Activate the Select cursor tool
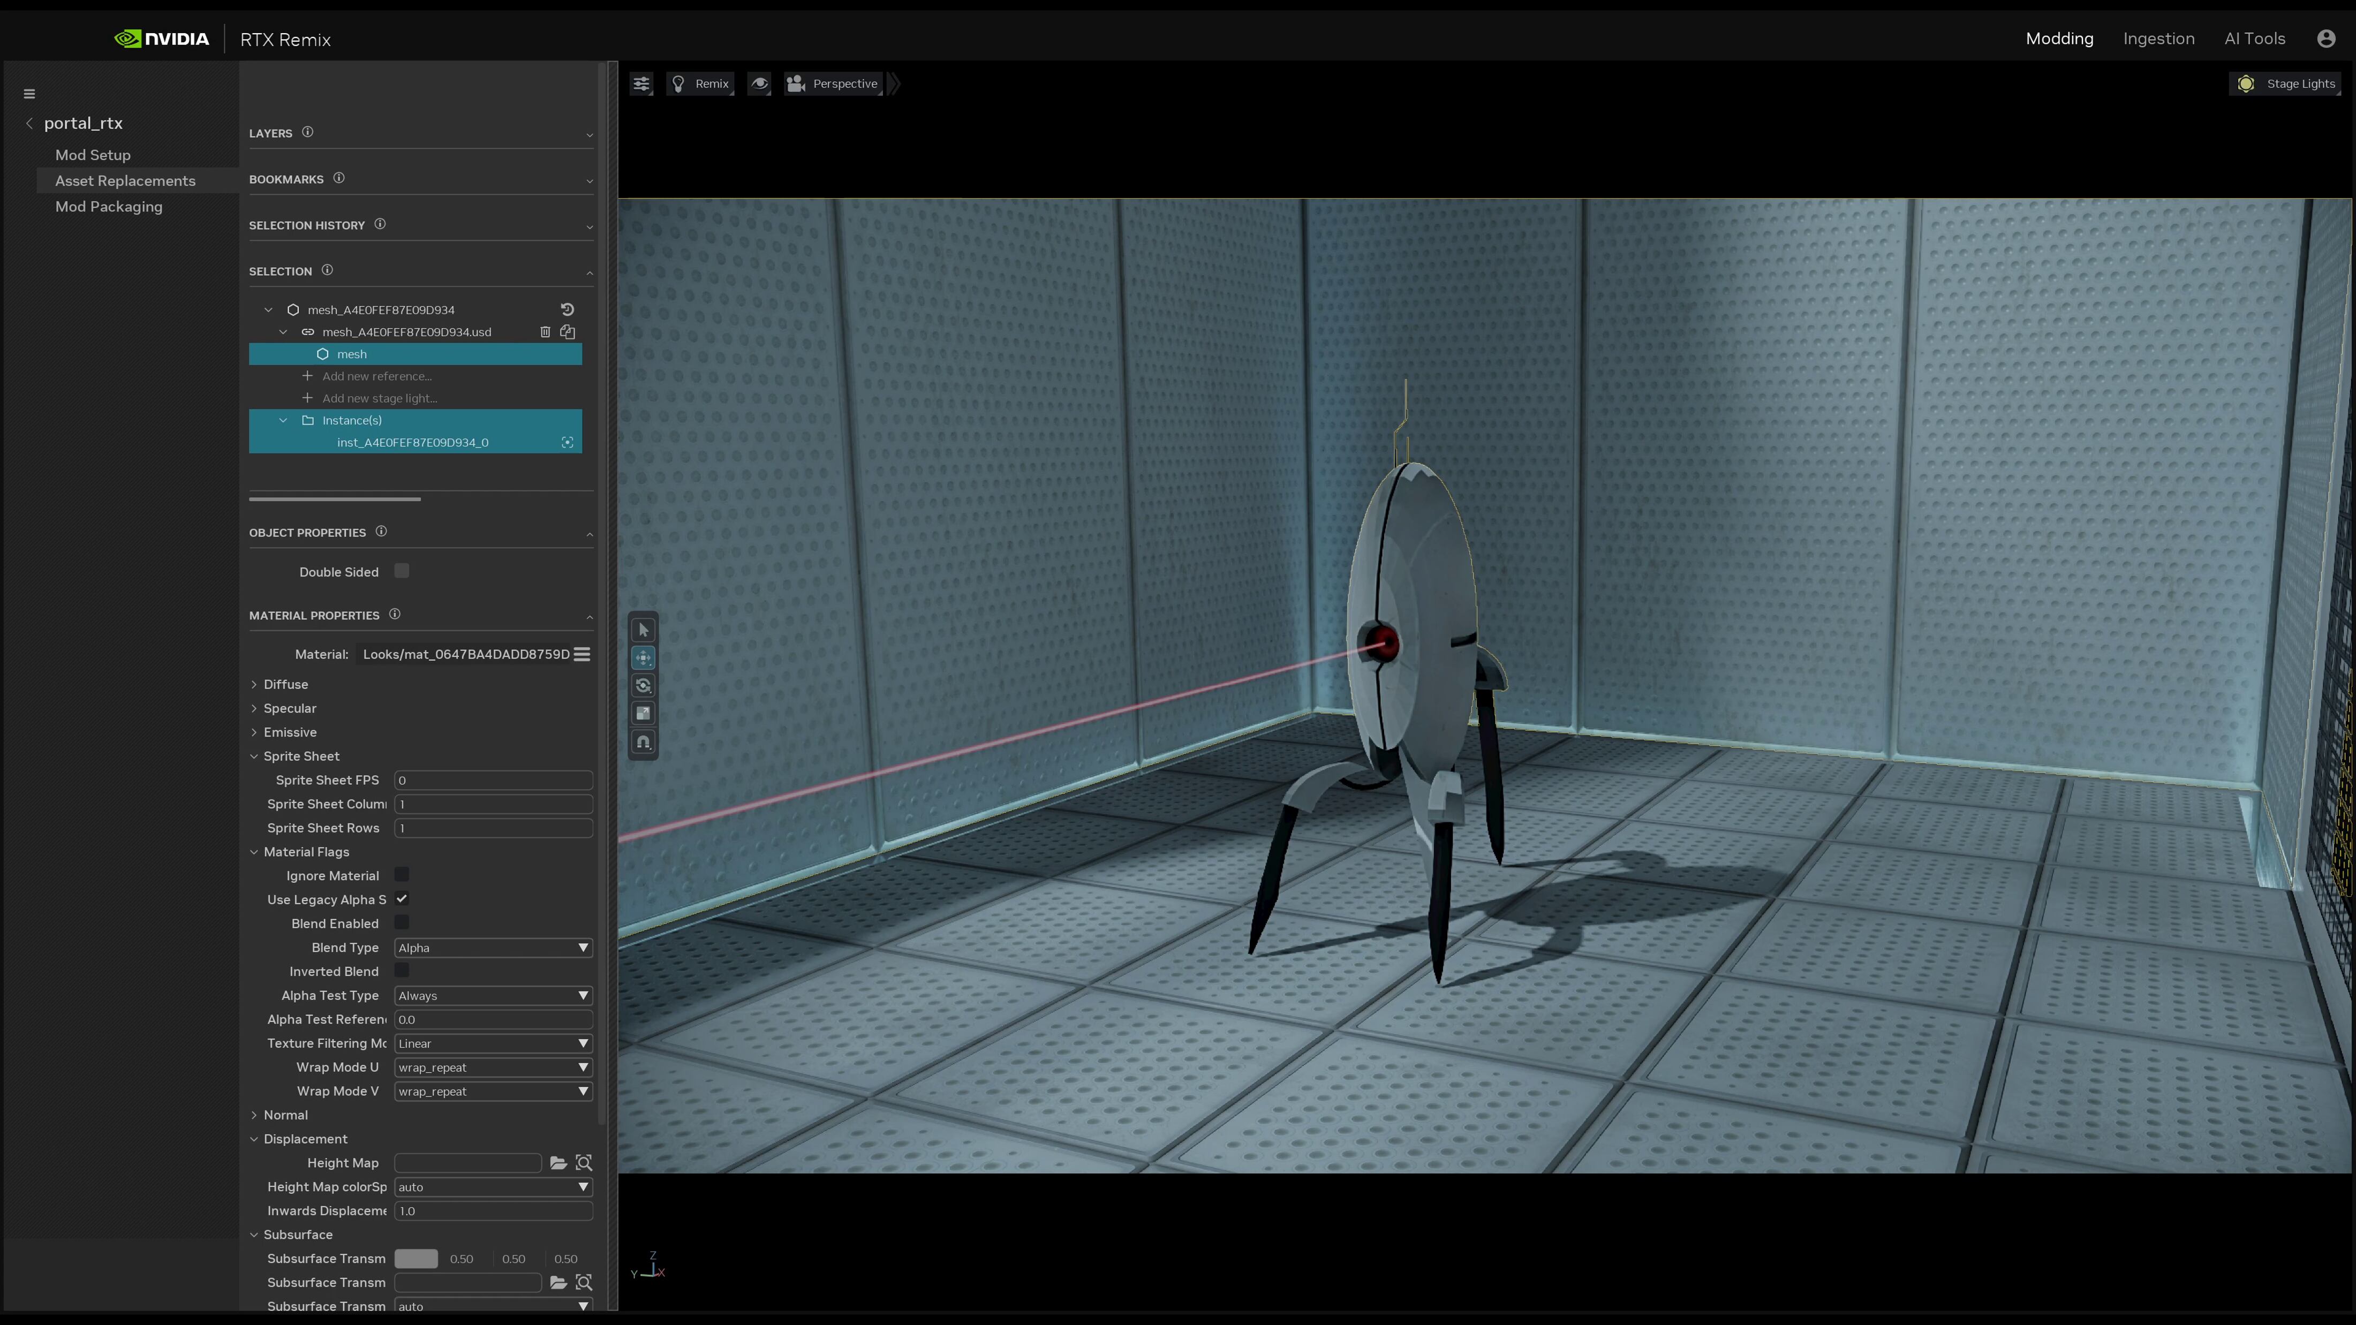The width and height of the screenshot is (2356, 1325). pos(643,629)
